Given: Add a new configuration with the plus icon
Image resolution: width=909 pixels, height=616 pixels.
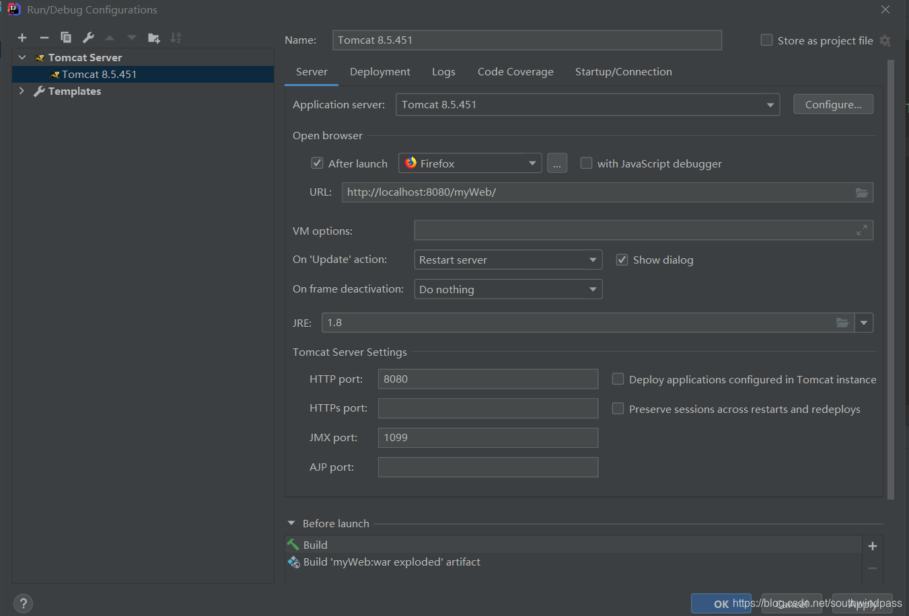Looking at the screenshot, I should (22, 38).
